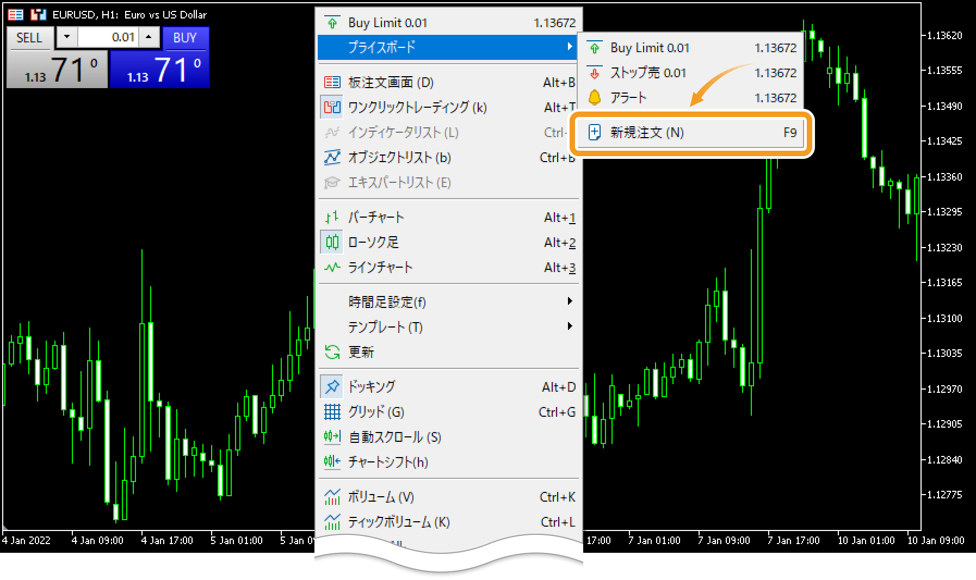This screenshot has width=976, height=580.
Task: Select テンプレート (T) menu entry
Action: [x=448, y=326]
